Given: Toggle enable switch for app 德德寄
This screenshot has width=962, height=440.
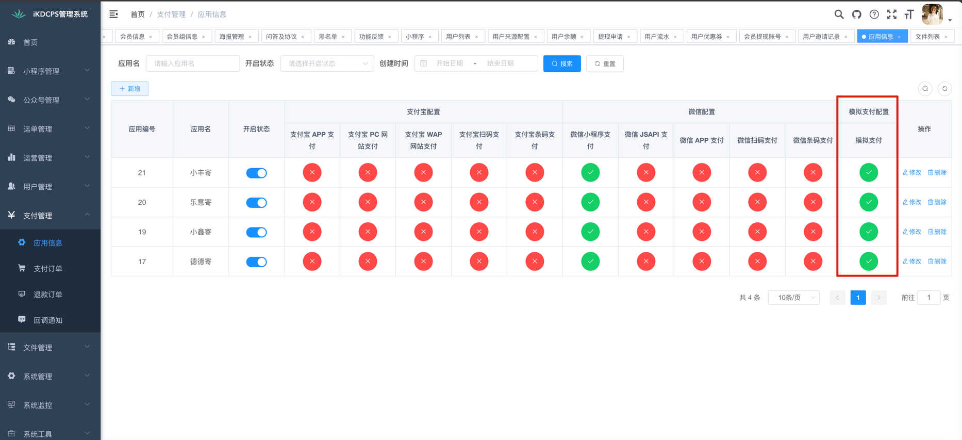Looking at the screenshot, I should (x=256, y=262).
